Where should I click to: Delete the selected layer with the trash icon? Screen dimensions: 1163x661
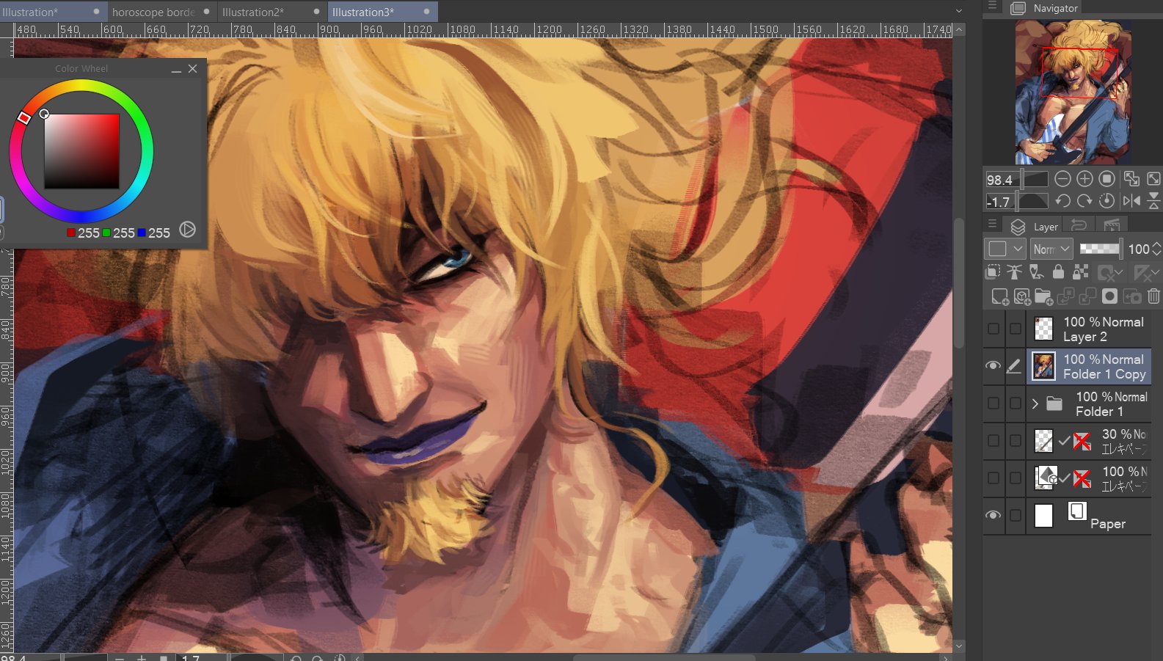(1153, 296)
